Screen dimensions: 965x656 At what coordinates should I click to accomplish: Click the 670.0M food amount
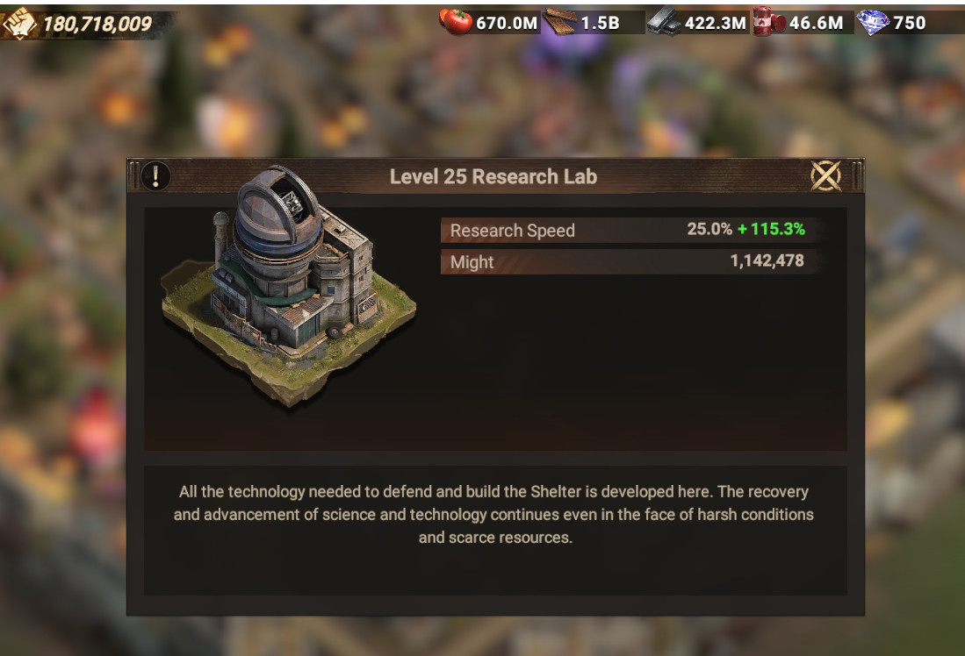(x=507, y=24)
